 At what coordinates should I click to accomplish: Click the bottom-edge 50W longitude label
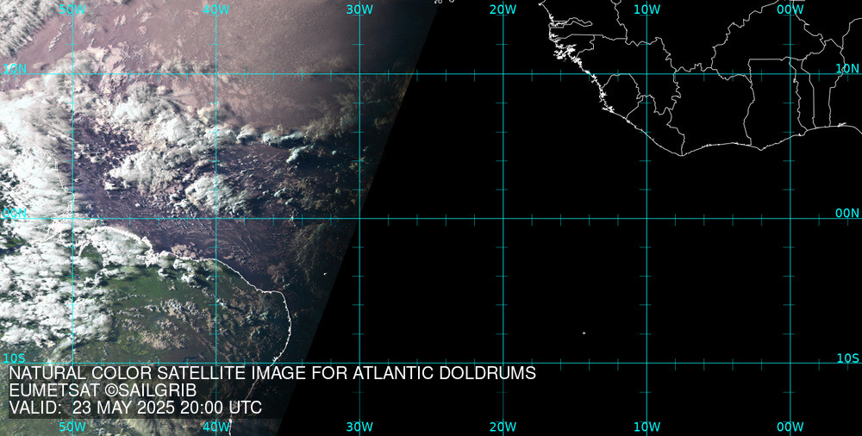coord(72,427)
